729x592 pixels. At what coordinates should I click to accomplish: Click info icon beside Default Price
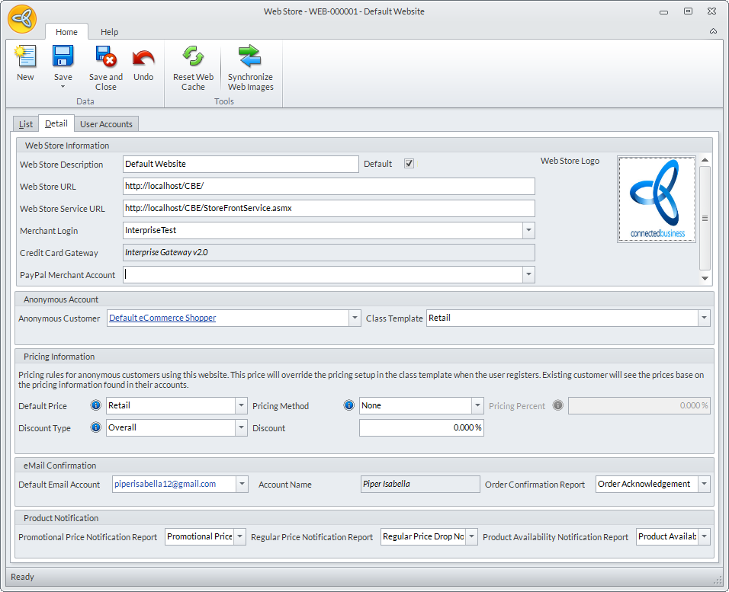tap(96, 406)
